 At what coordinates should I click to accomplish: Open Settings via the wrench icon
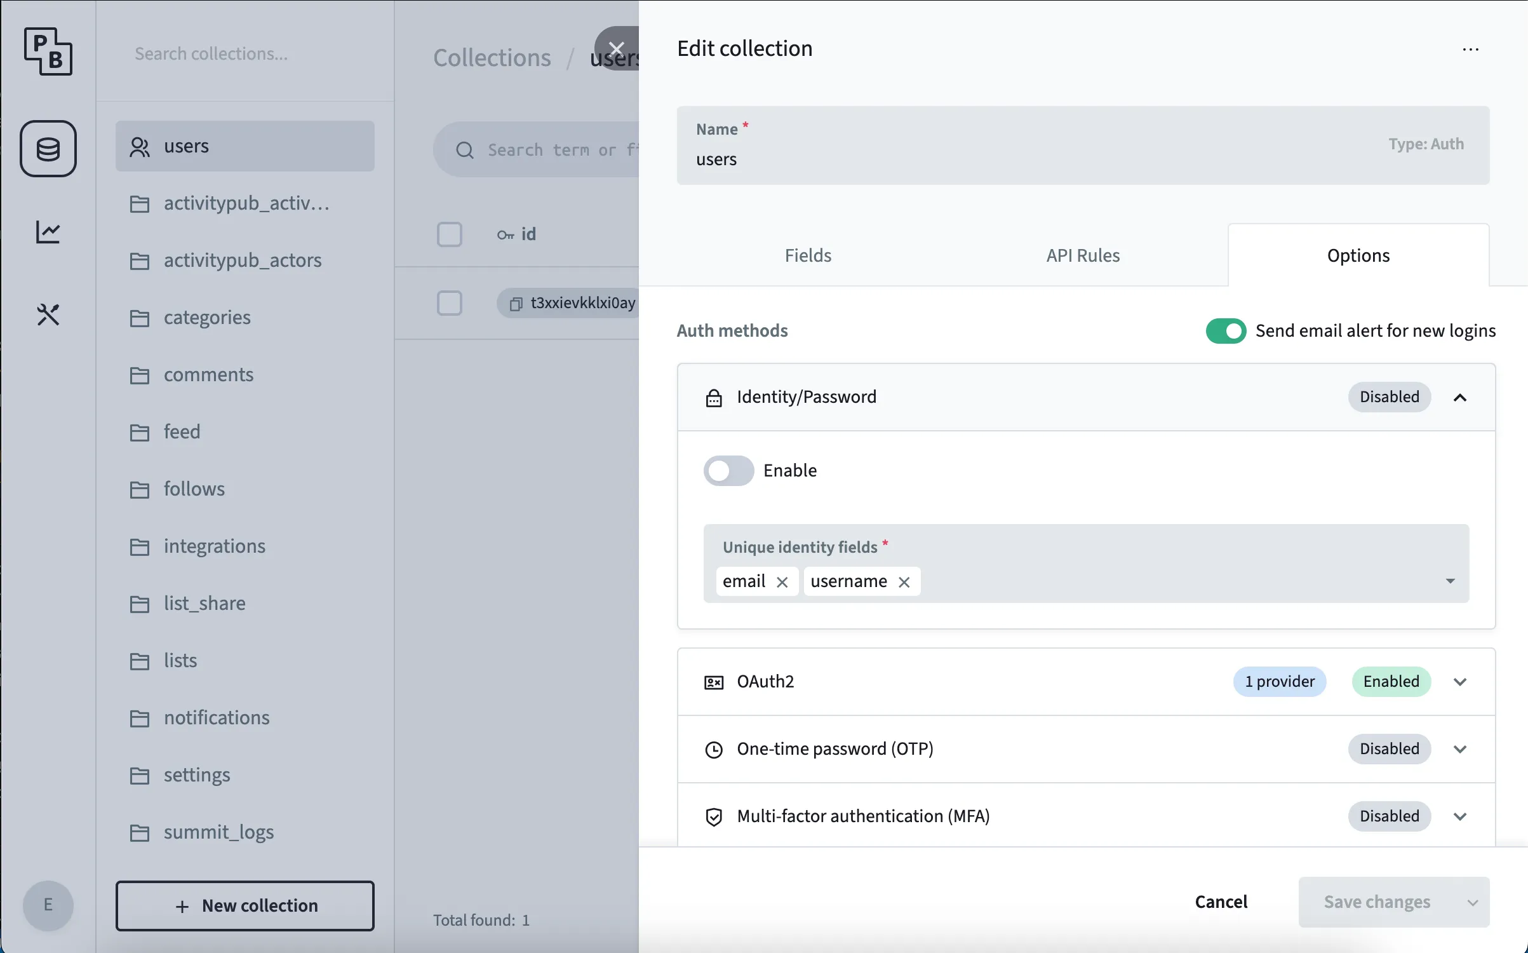pos(48,314)
